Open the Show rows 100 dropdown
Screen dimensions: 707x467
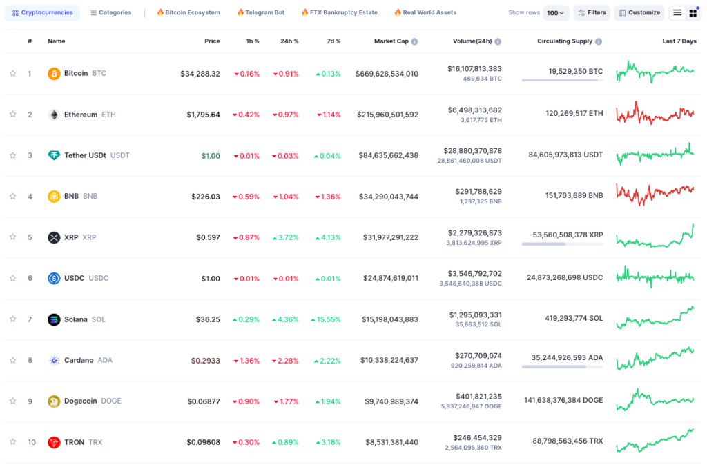(x=556, y=13)
